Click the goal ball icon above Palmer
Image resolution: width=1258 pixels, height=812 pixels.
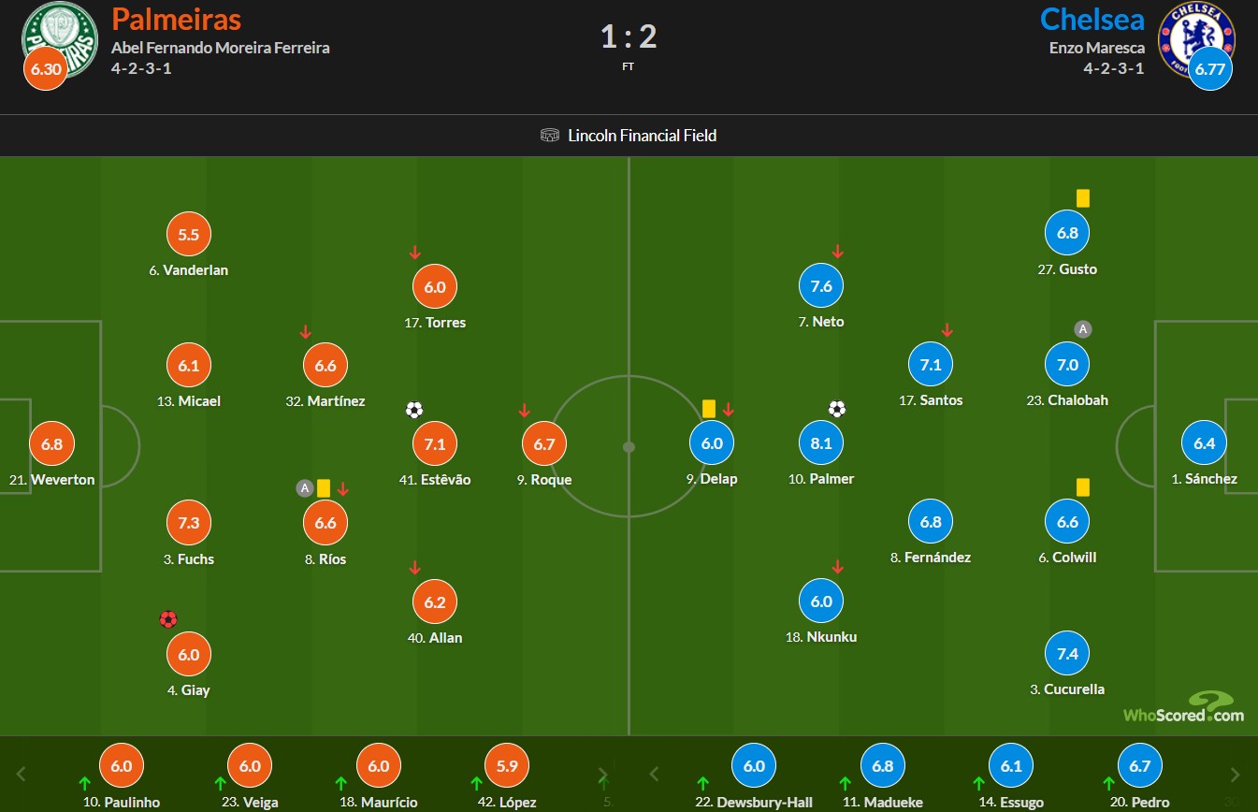pyautogui.click(x=837, y=409)
